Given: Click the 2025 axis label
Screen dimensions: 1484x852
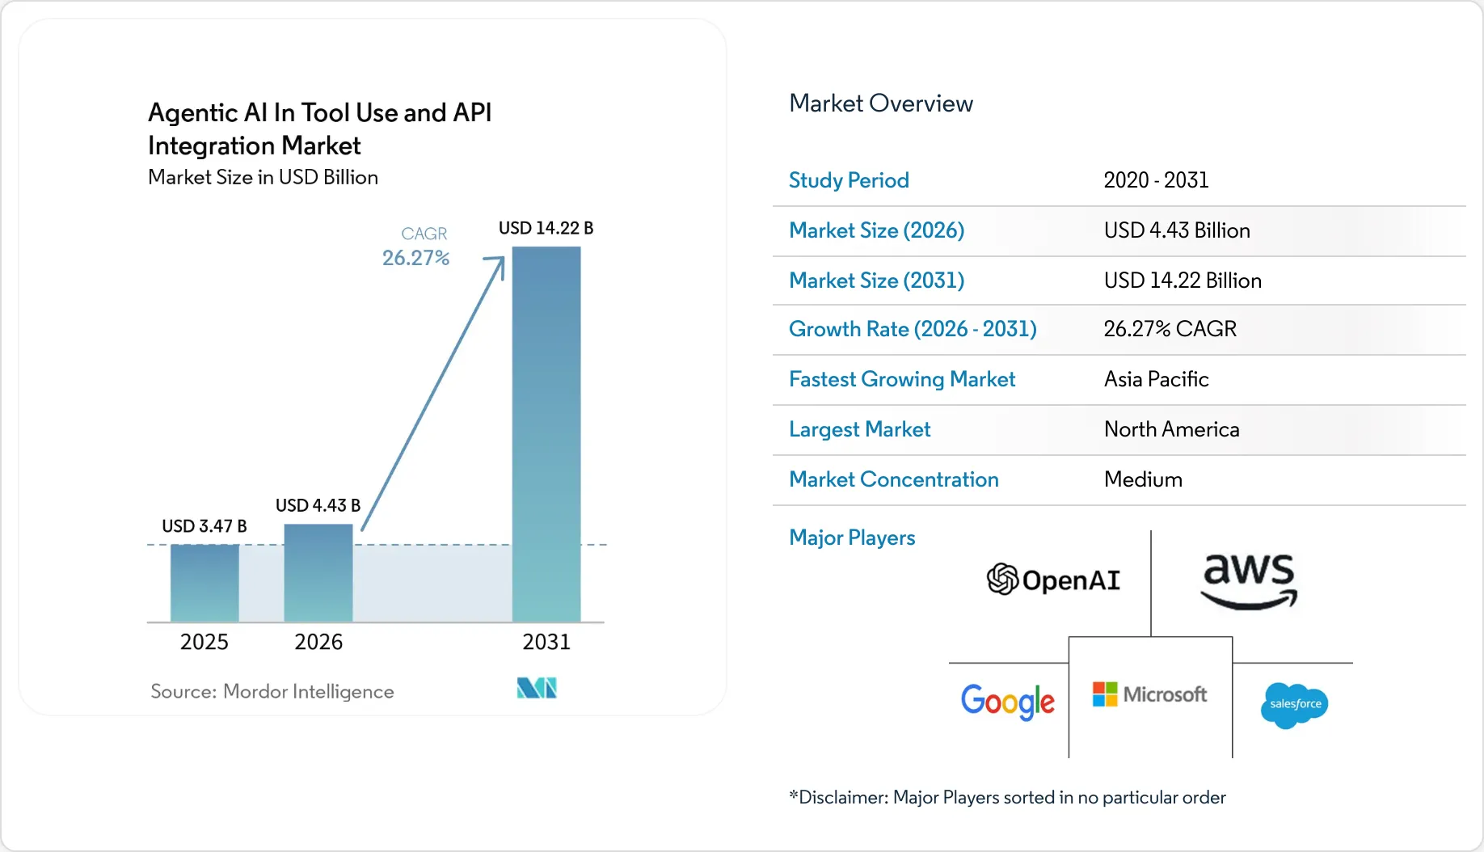Looking at the screenshot, I should point(204,642).
